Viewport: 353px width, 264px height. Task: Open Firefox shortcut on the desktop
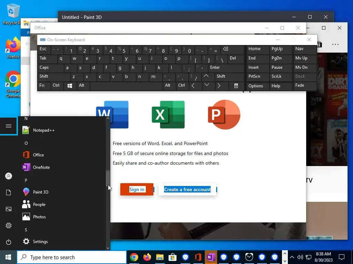click(x=13, y=48)
